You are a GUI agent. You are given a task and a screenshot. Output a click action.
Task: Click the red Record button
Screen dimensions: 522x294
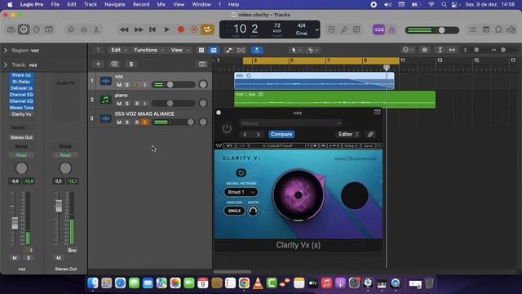pos(181,29)
